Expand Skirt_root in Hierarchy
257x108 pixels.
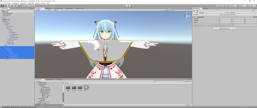pos(6,26)
